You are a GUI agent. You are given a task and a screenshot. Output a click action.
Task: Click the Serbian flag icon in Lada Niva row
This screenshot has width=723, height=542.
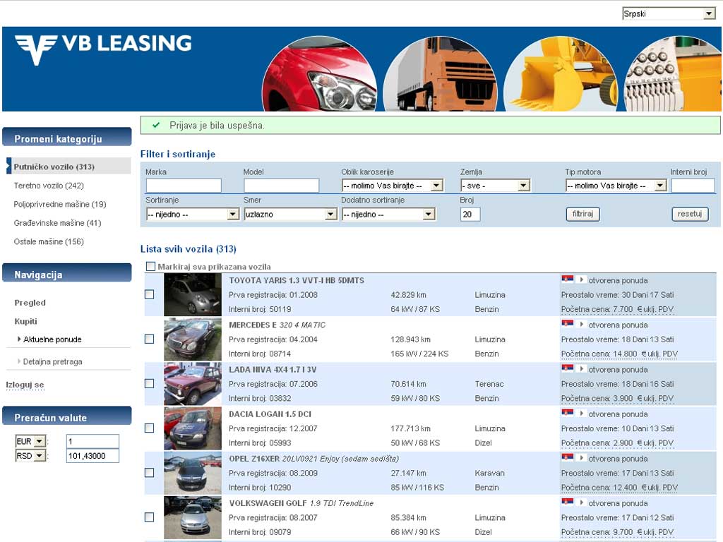pos(568,368)
